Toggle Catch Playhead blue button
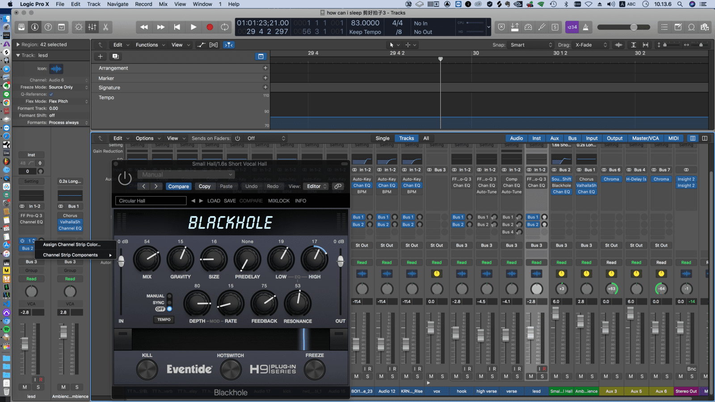Viewport: 715px width, 402px height. pyautogui.click(x=229, y=45)
